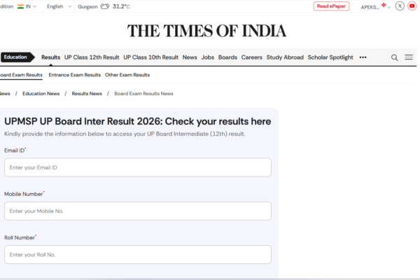Open the English language dropdown
The height and width of the screenshot is (280, 420).
pos(58,6)
